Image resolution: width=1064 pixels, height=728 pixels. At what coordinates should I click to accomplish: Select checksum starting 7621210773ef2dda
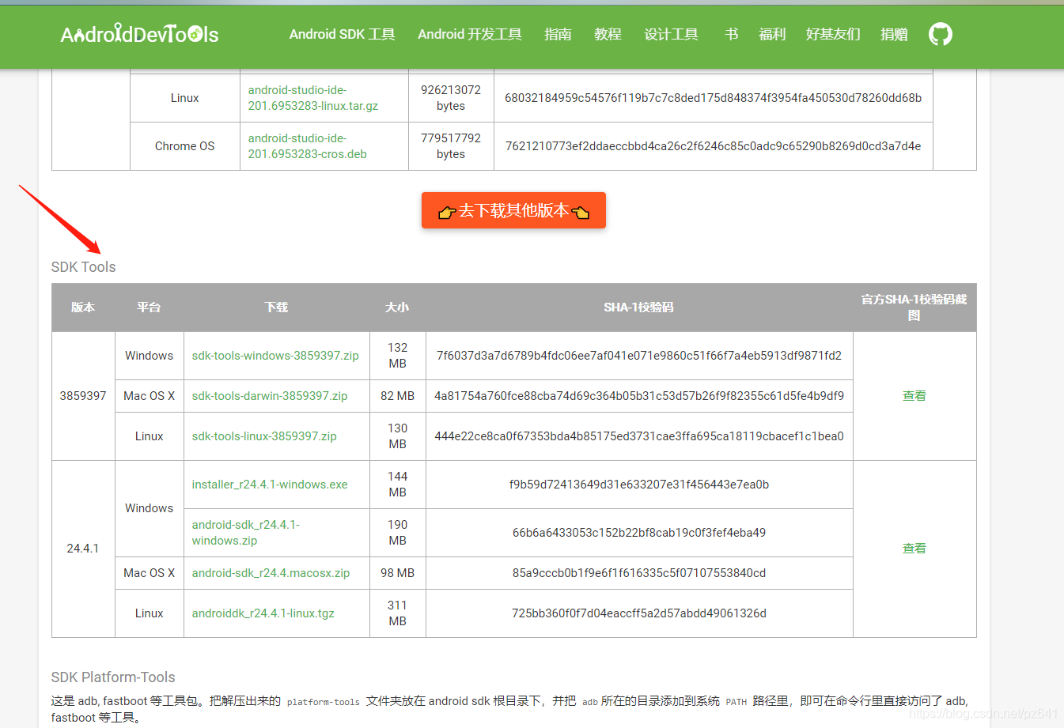tap(714, 146)
